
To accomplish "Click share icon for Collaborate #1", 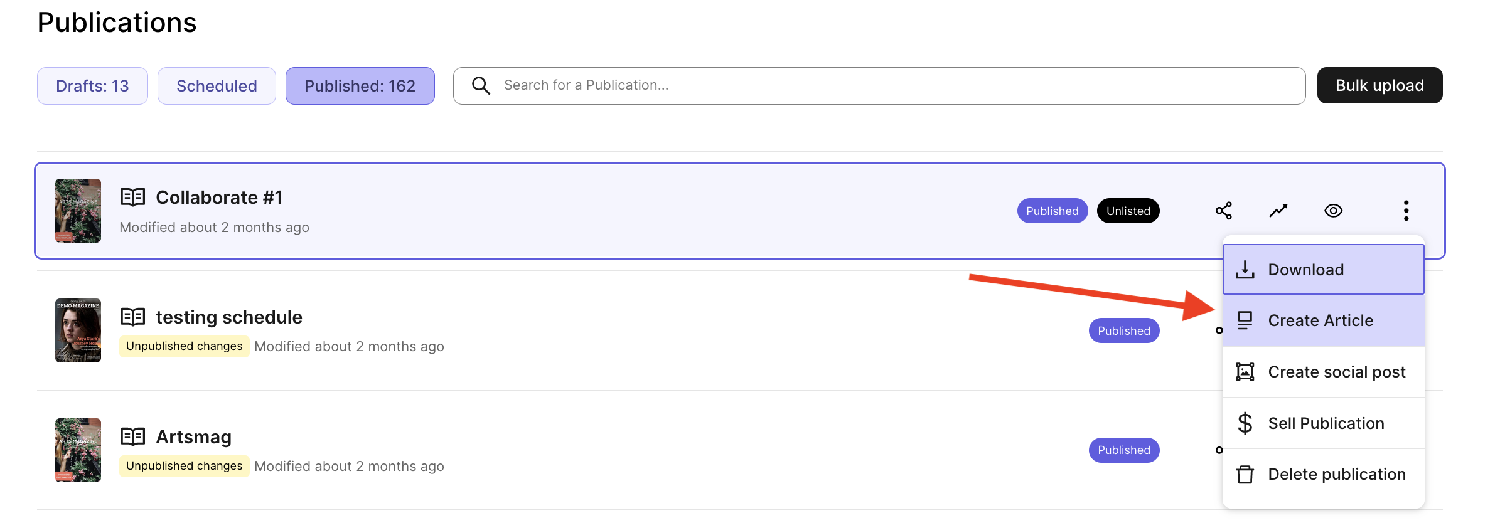I will coord(1223,211).
